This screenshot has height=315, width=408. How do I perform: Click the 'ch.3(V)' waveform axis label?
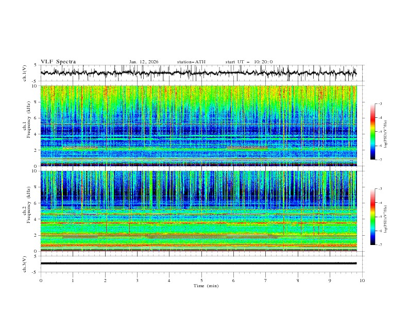(x=25, y=264)
